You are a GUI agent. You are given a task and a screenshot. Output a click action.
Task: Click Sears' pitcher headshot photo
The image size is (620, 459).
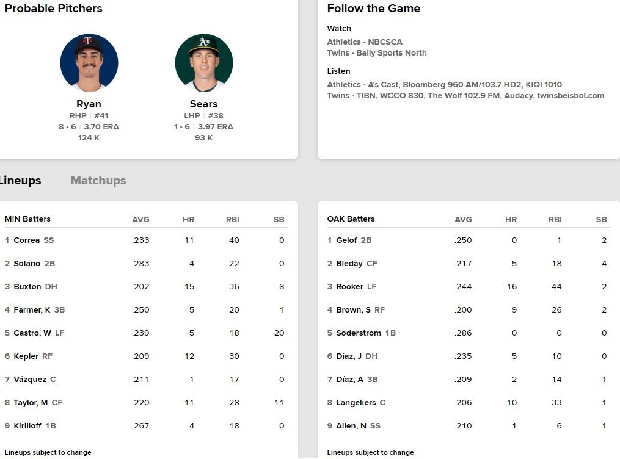click(x=203, y=63)
